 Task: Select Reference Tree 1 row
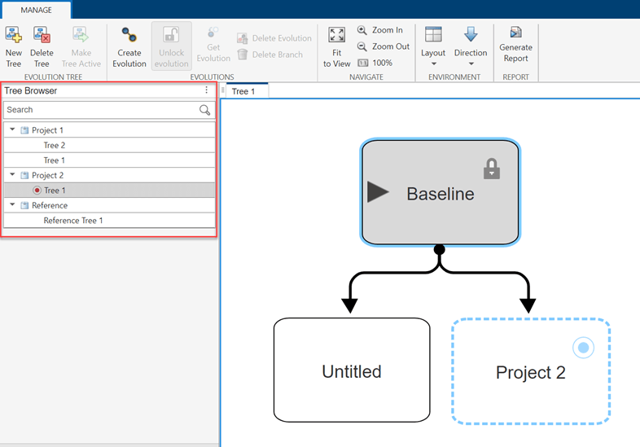tap(109, 221)
